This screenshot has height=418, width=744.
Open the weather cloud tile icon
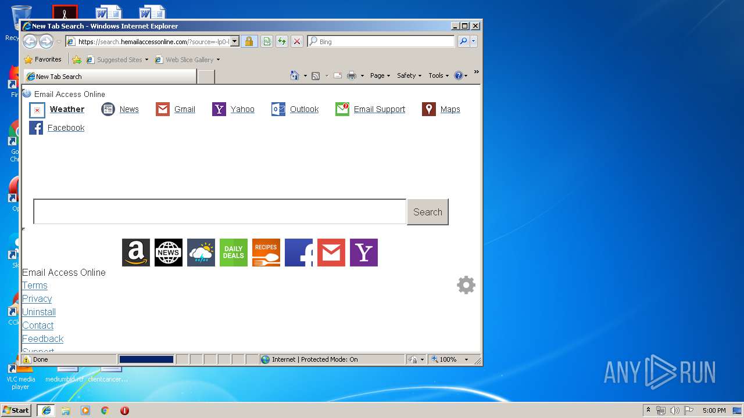tap(201, 253)
